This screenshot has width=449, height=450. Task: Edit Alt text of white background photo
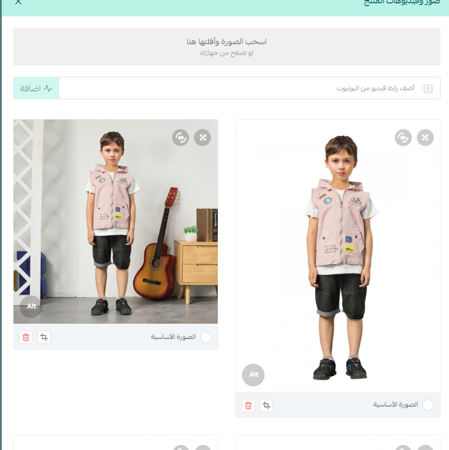pyautogui.click(x=253, y=375)
